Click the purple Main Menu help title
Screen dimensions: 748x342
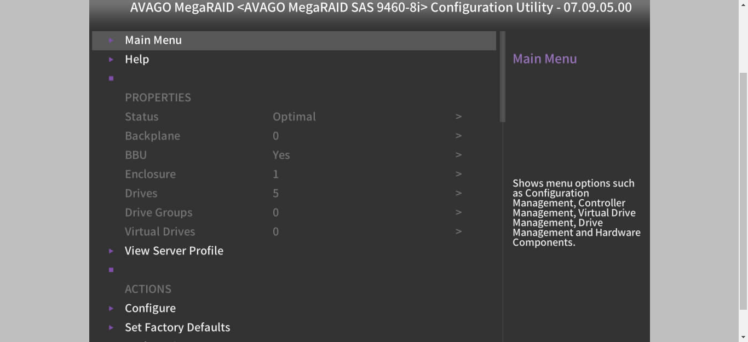click(x=545, y=59)
